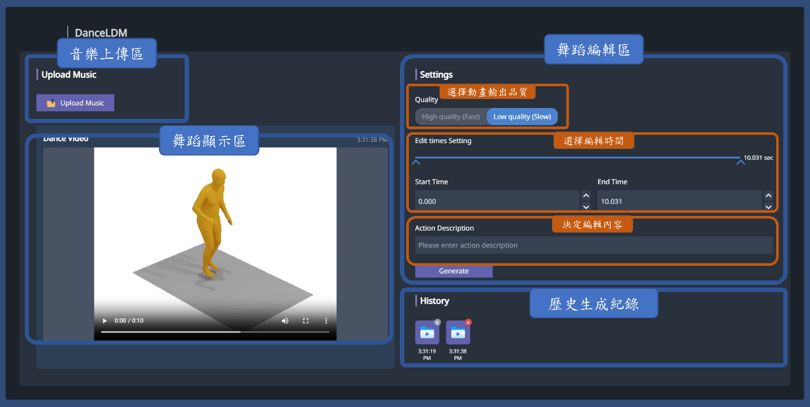Focus the Action Description text field
This screenshot has height=407, width=810.
[x=593, y=245]
